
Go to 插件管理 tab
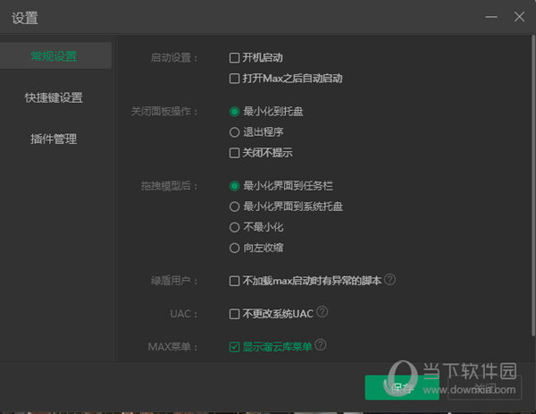click(x=54, y=139)
